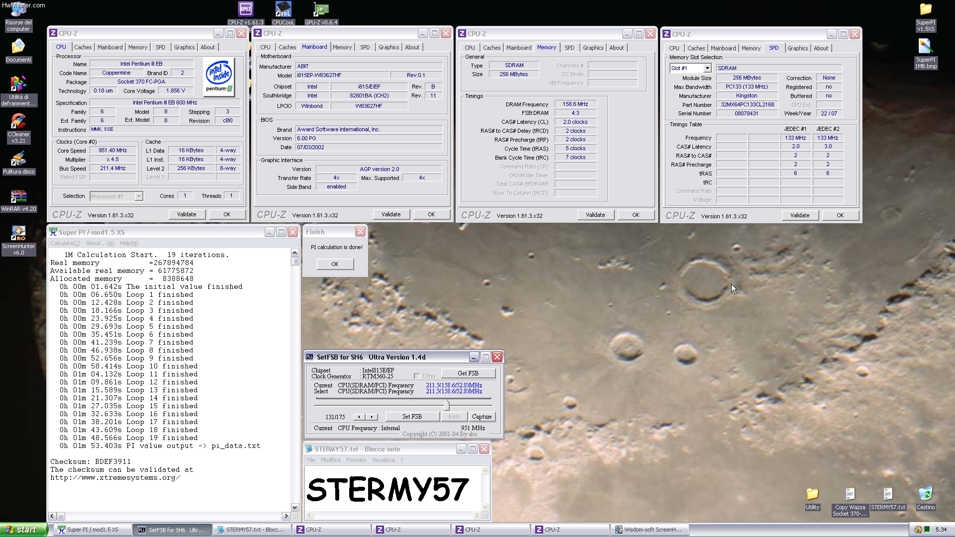955x537 pixels.
Task: Click Validate in the first CPU-Z window
Action: pyautogui.click(x=187, y=214)
